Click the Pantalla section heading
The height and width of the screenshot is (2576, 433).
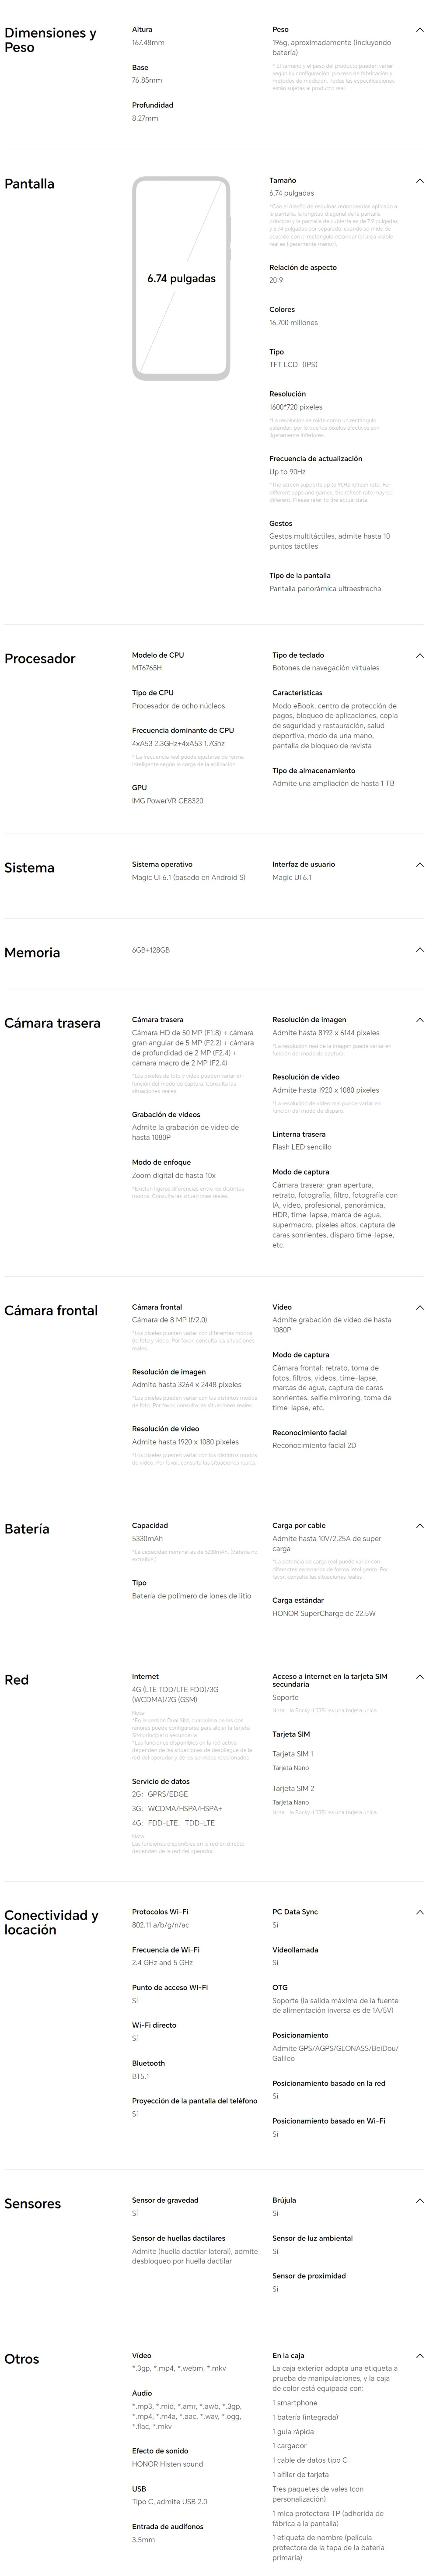pyautogui.click(x=30, y=184)
